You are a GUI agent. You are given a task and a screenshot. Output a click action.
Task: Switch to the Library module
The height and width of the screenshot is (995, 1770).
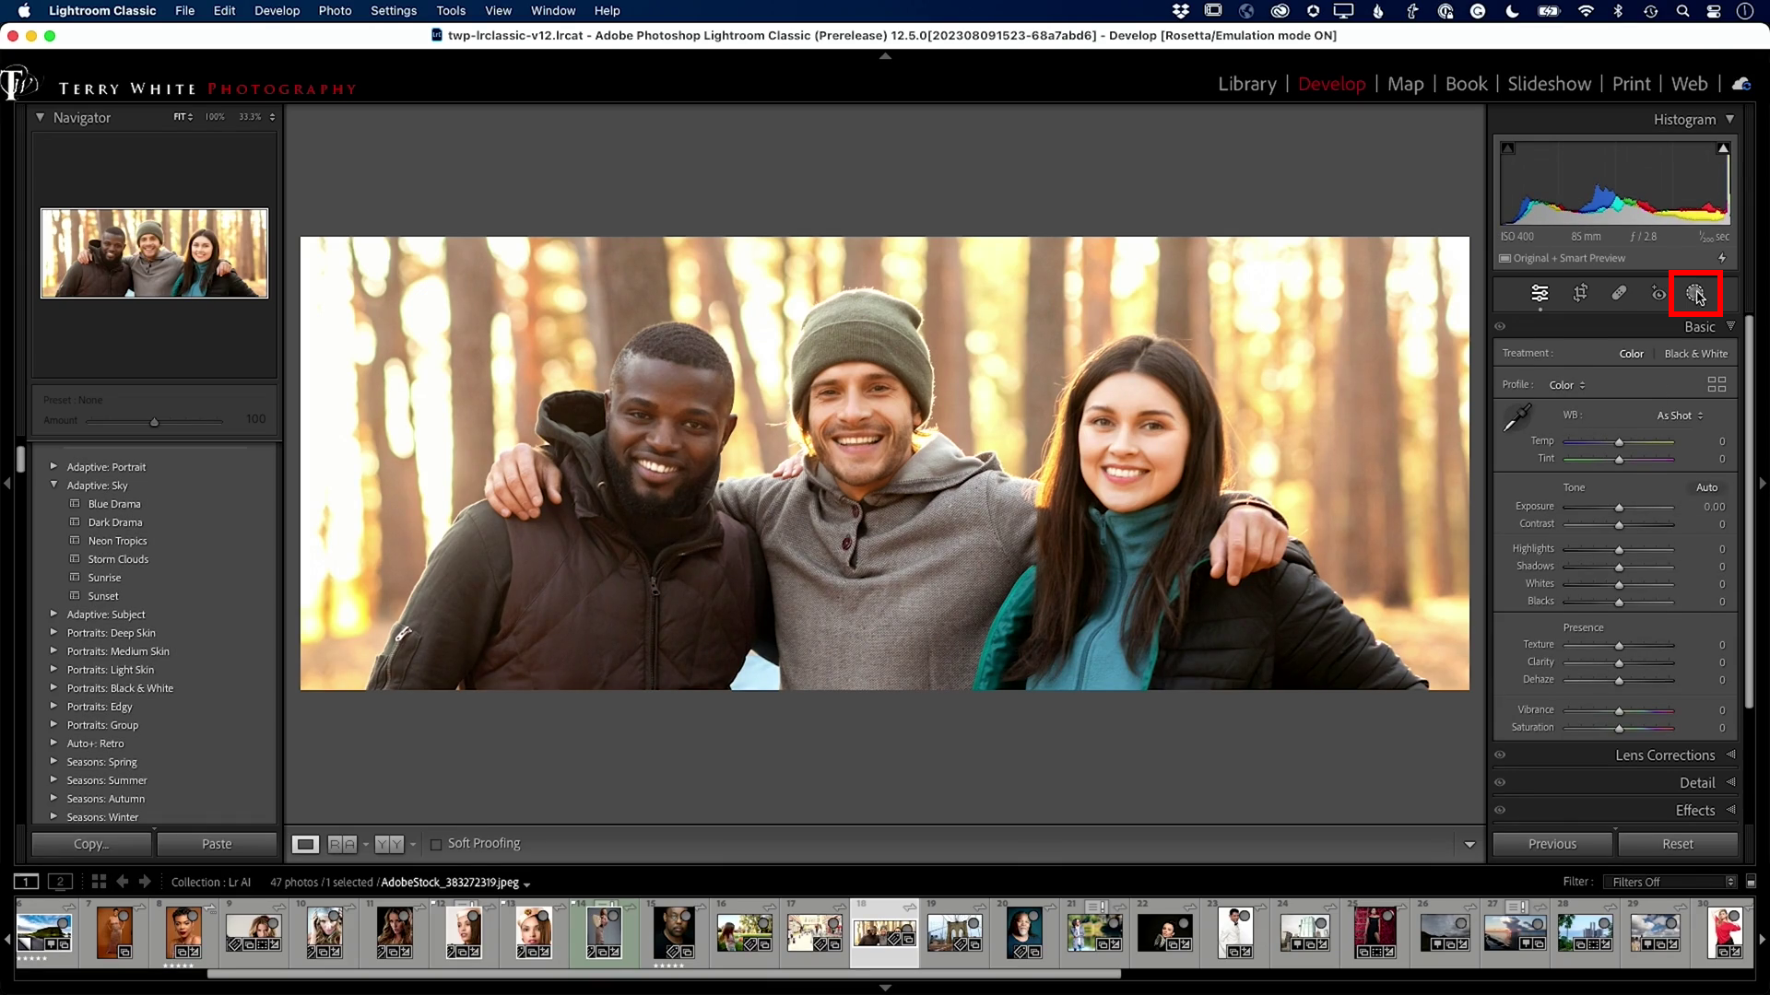click(x=1246, y=84)
